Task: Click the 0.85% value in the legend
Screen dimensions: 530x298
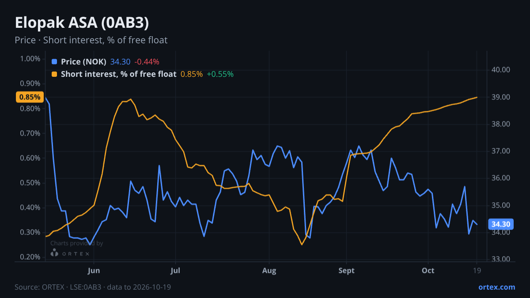Action: point(192,74)
